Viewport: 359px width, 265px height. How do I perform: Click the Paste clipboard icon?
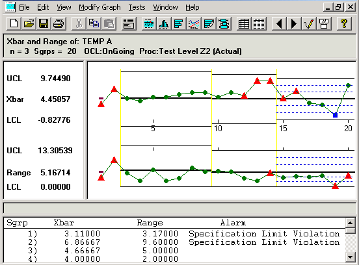point(109,23)
